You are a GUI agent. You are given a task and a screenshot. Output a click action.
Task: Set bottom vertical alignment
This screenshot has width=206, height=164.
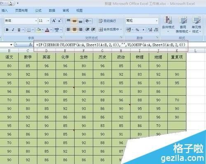click(80, 21)
